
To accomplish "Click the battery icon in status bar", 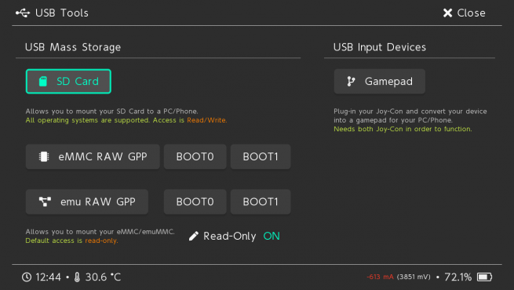I will point(484,277).
